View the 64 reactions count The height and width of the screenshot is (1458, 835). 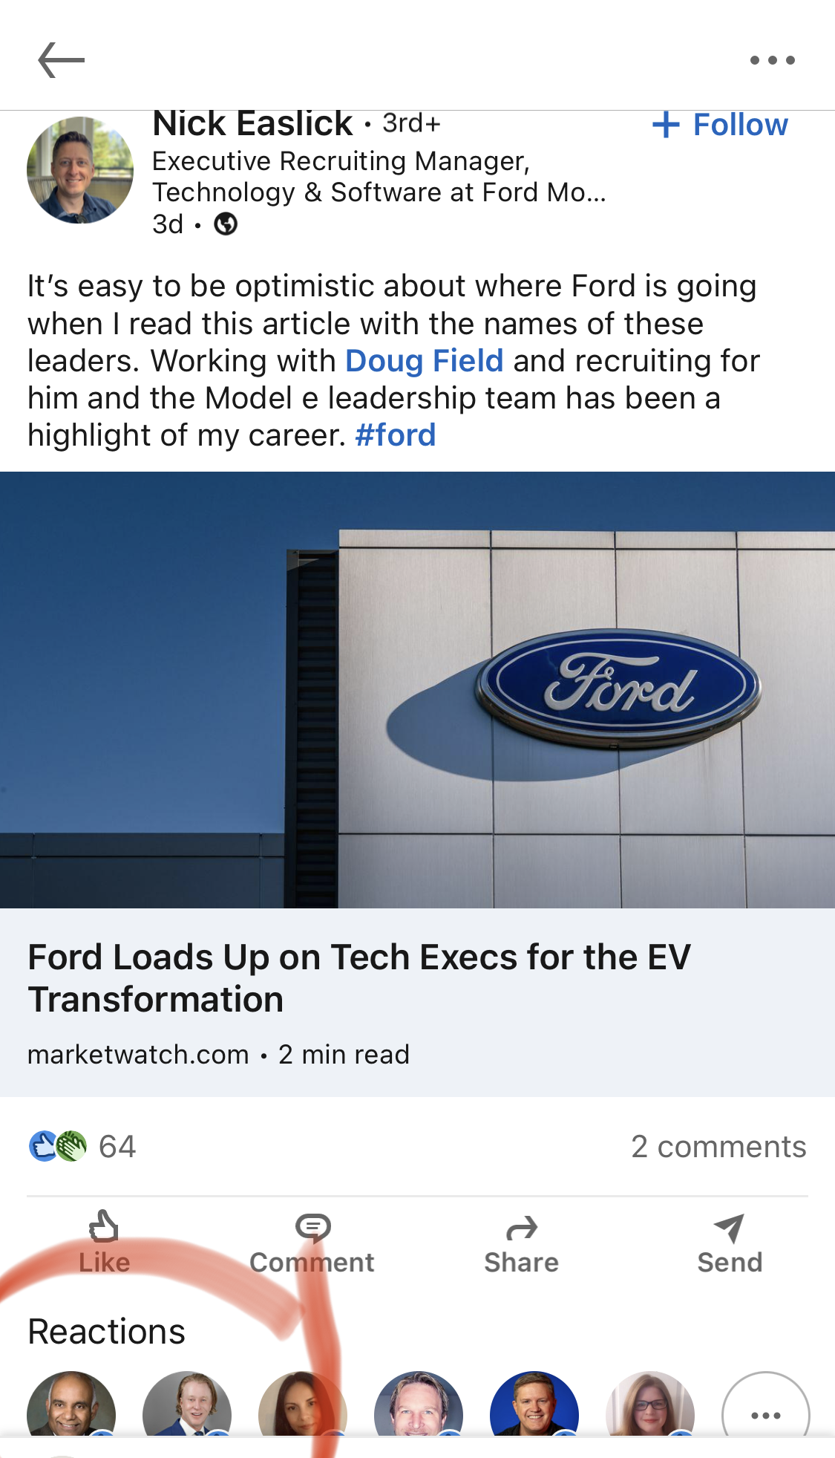(117, 1147)
